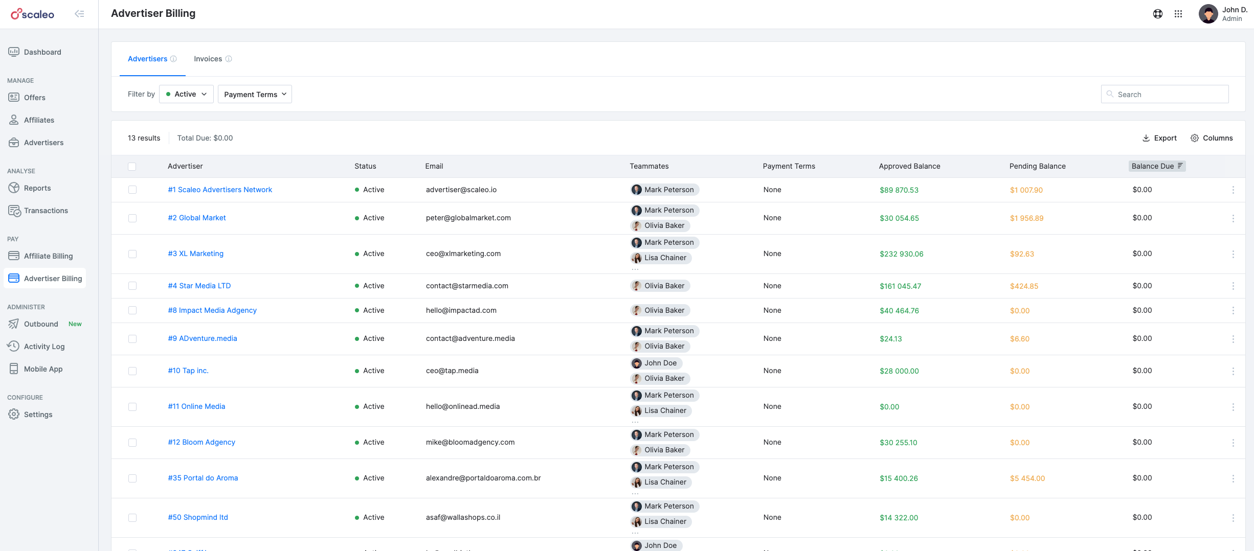
Task: Switch to the Invoices tab
Action: click(x=208, y=59)
